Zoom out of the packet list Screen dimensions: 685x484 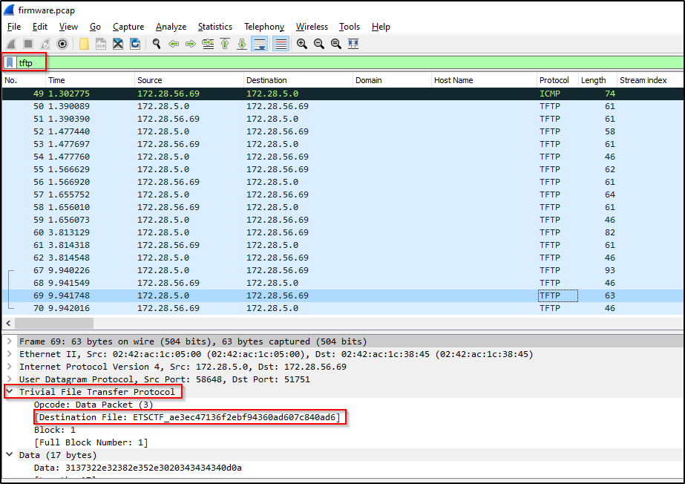pyautogui.click(x=318, y=43)
